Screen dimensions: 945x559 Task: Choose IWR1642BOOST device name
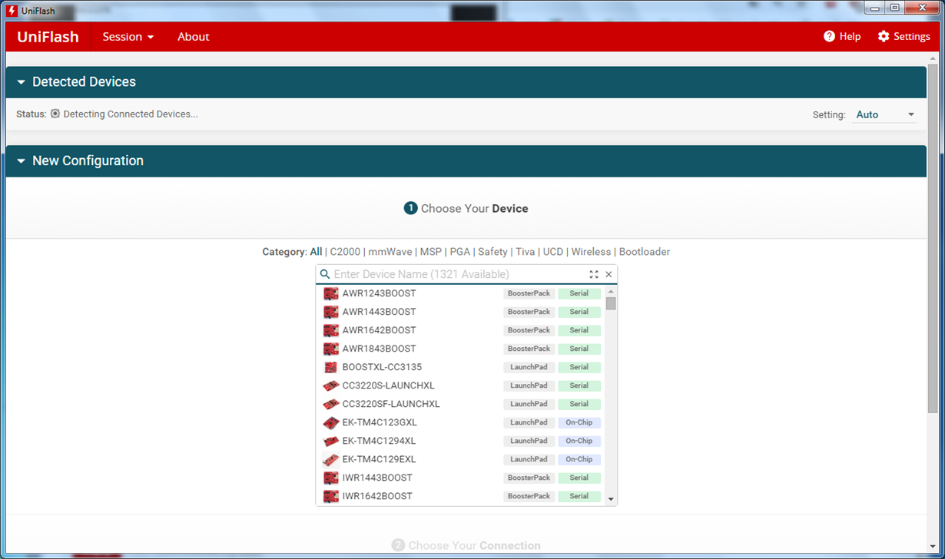coord(377,496)
